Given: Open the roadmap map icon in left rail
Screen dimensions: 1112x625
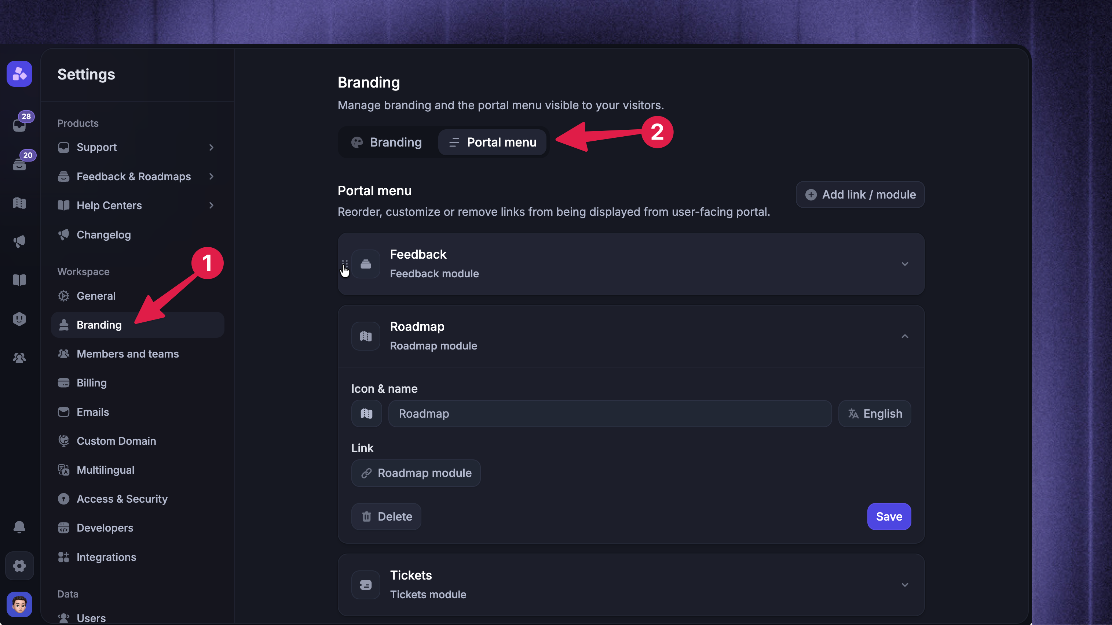Looking at the screenshot, I should [x=19, y=203].
